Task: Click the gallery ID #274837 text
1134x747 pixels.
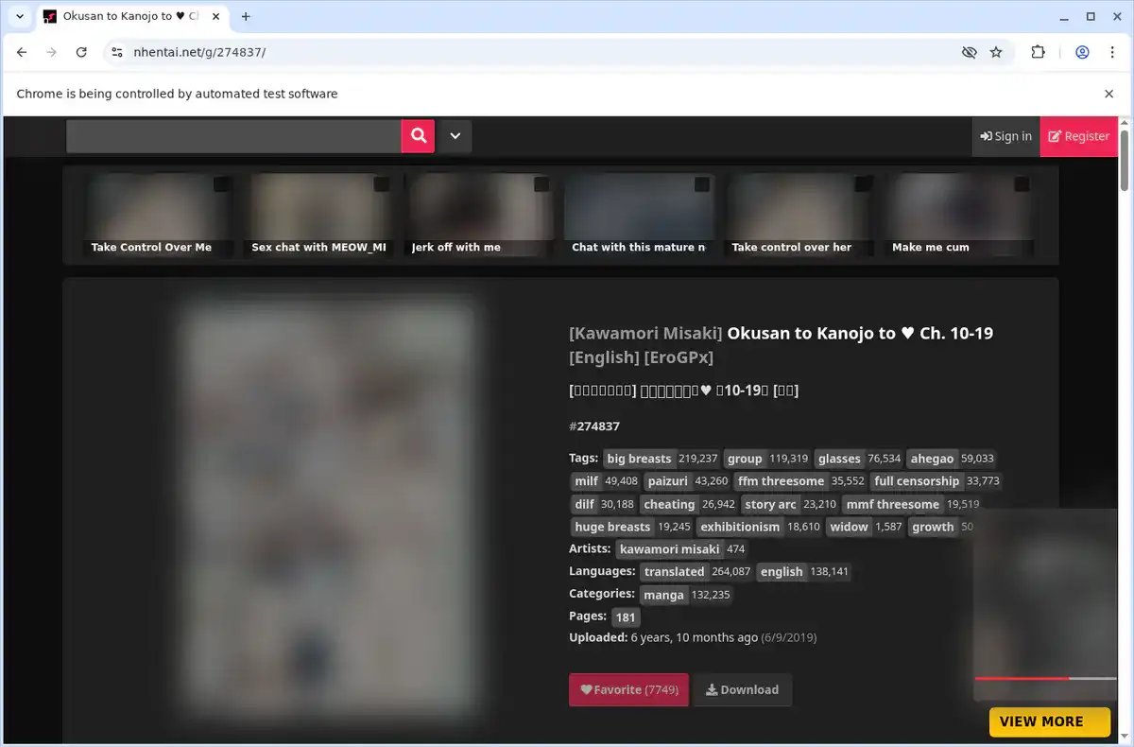Action: click(x=594, y=426)
